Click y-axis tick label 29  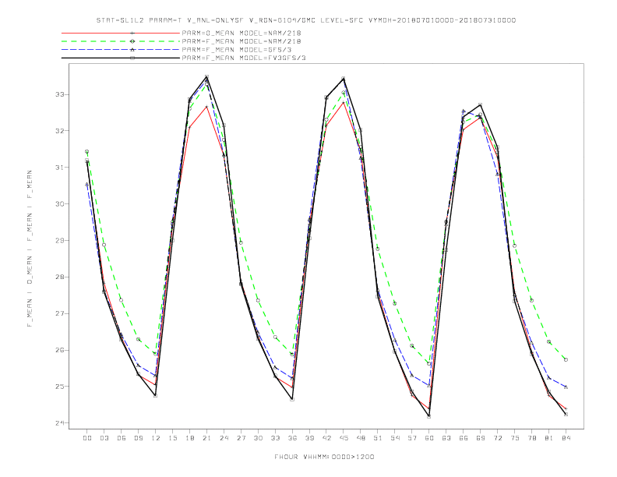click(60, 241)
